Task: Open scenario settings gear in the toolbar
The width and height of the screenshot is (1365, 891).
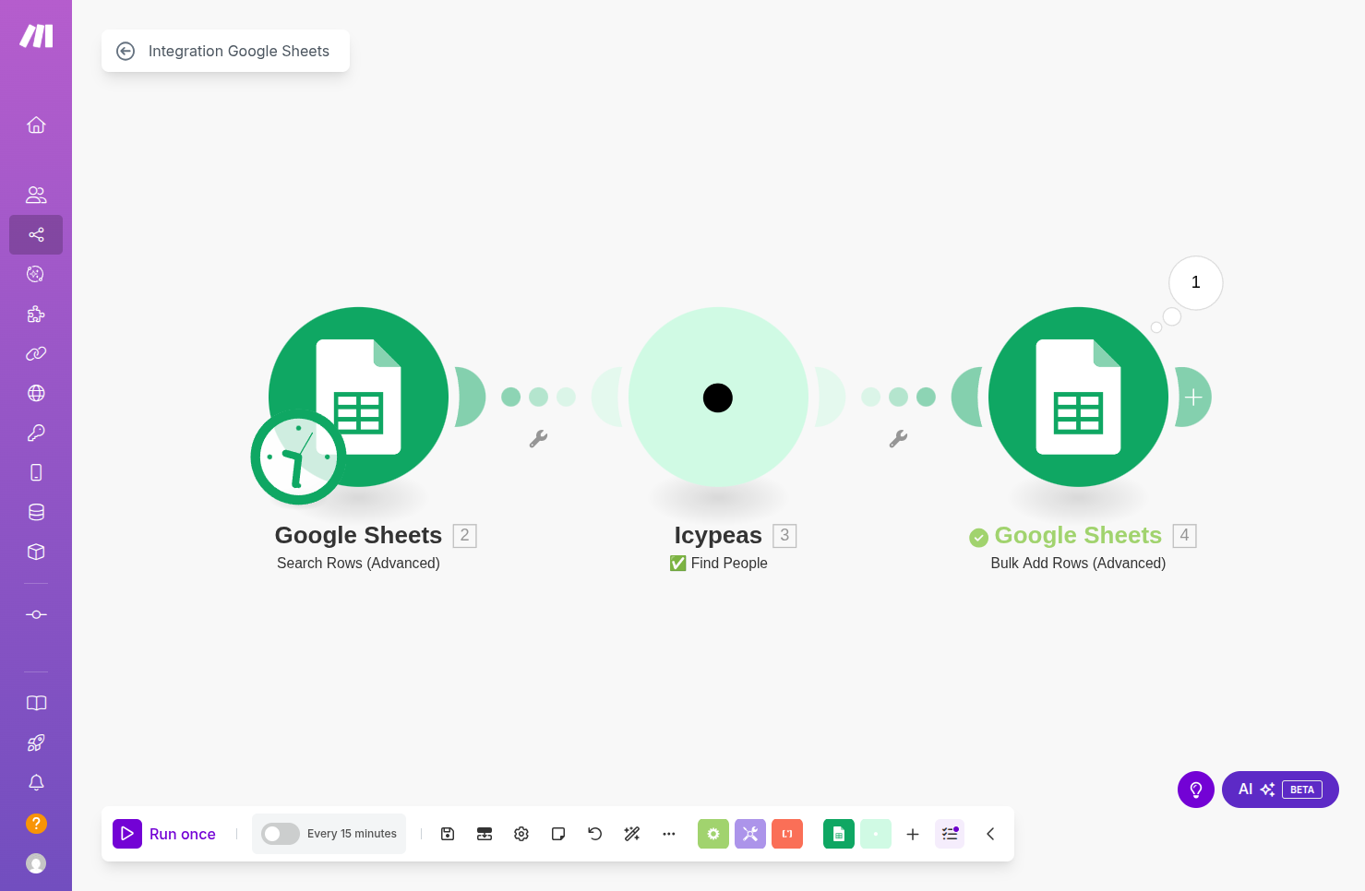Action: tap(521, 834)
